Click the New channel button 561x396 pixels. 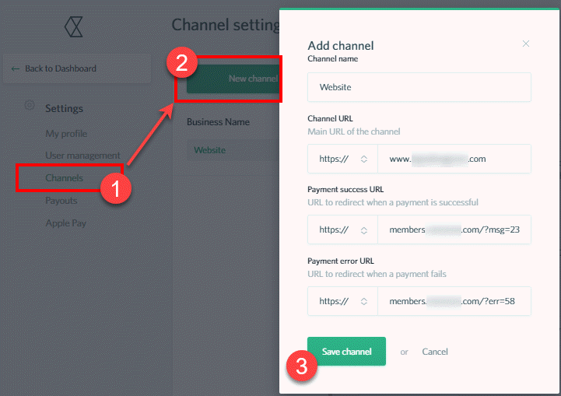232,79
